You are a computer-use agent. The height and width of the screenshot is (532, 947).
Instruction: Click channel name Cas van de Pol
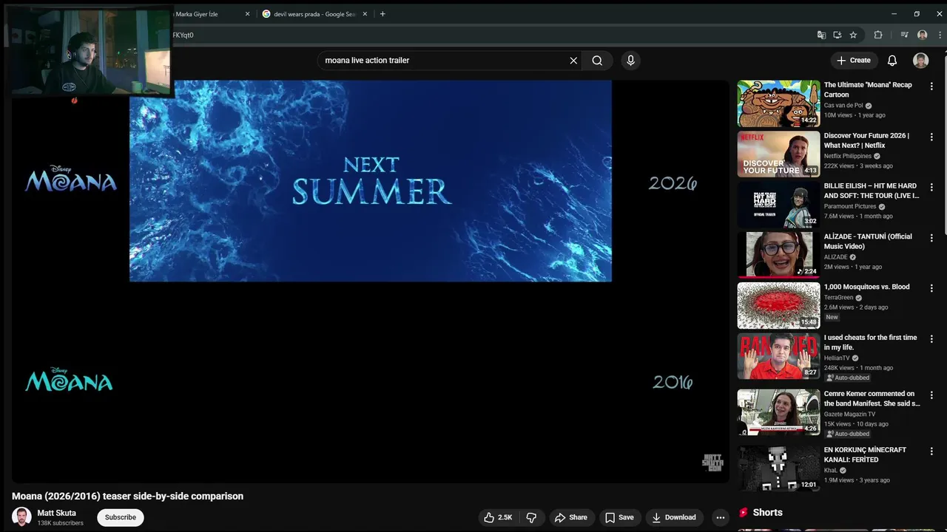coord(843,106)
